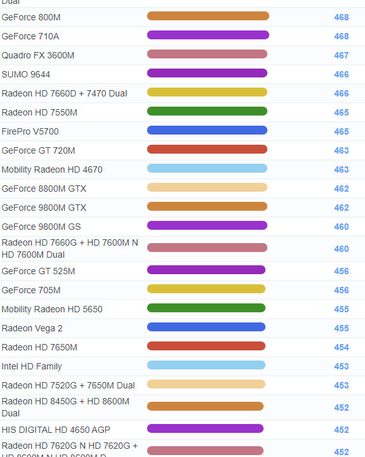Select Mobility Radeon HD 4670 name
This screenshot has width=365, height=457.
point(52,169)
